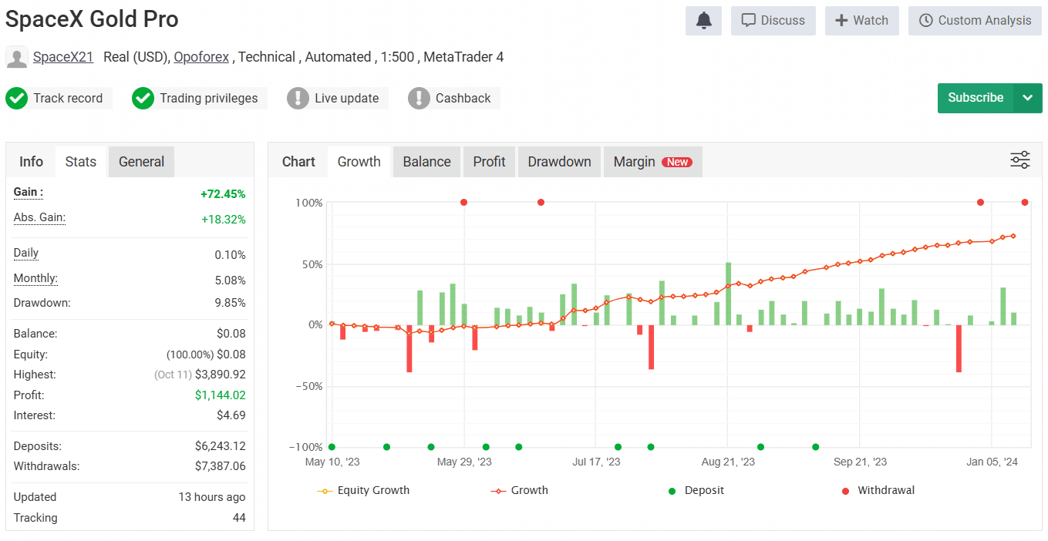
Task: Click the Live update warning icon
Action: click(298, 99)
